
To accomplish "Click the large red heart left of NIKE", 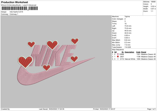I will 25,62.
